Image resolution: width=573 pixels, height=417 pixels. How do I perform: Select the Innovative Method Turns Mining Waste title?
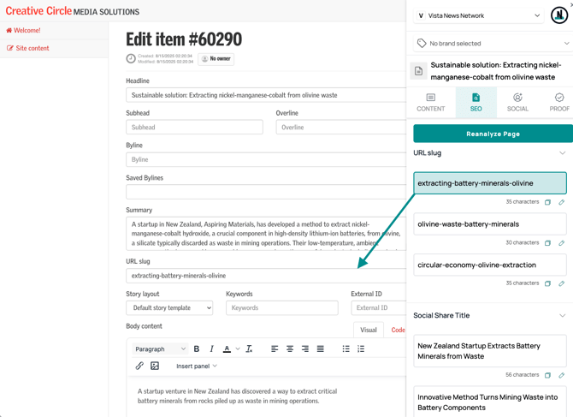coord(490,402)
